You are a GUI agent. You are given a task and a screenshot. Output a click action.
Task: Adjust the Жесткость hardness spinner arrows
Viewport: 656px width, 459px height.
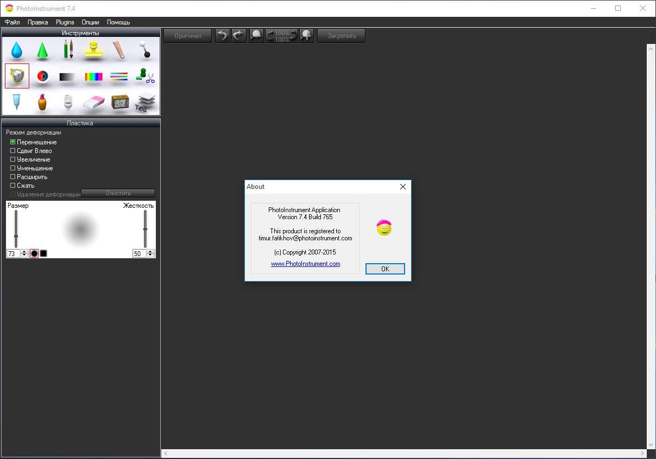(x=151, y=253)
